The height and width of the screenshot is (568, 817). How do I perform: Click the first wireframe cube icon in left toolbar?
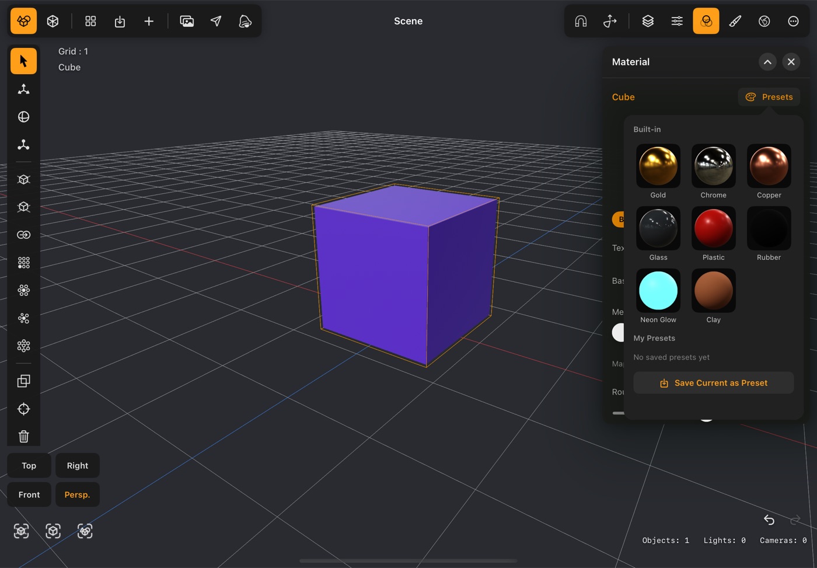[23, 179]
